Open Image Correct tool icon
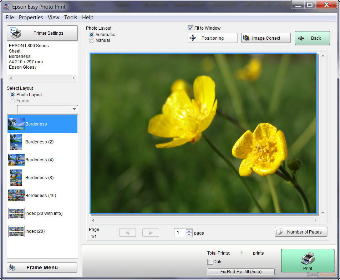 click(x=246, y=38)
